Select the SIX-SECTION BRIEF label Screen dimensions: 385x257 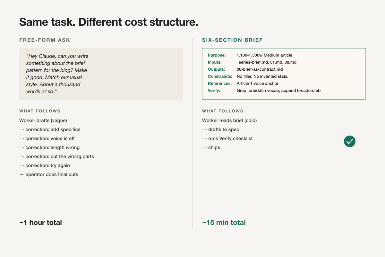232,40
